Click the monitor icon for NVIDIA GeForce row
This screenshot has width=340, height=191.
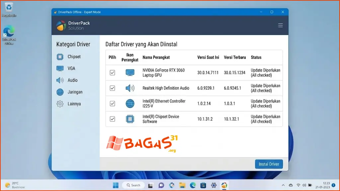(130, 73)
